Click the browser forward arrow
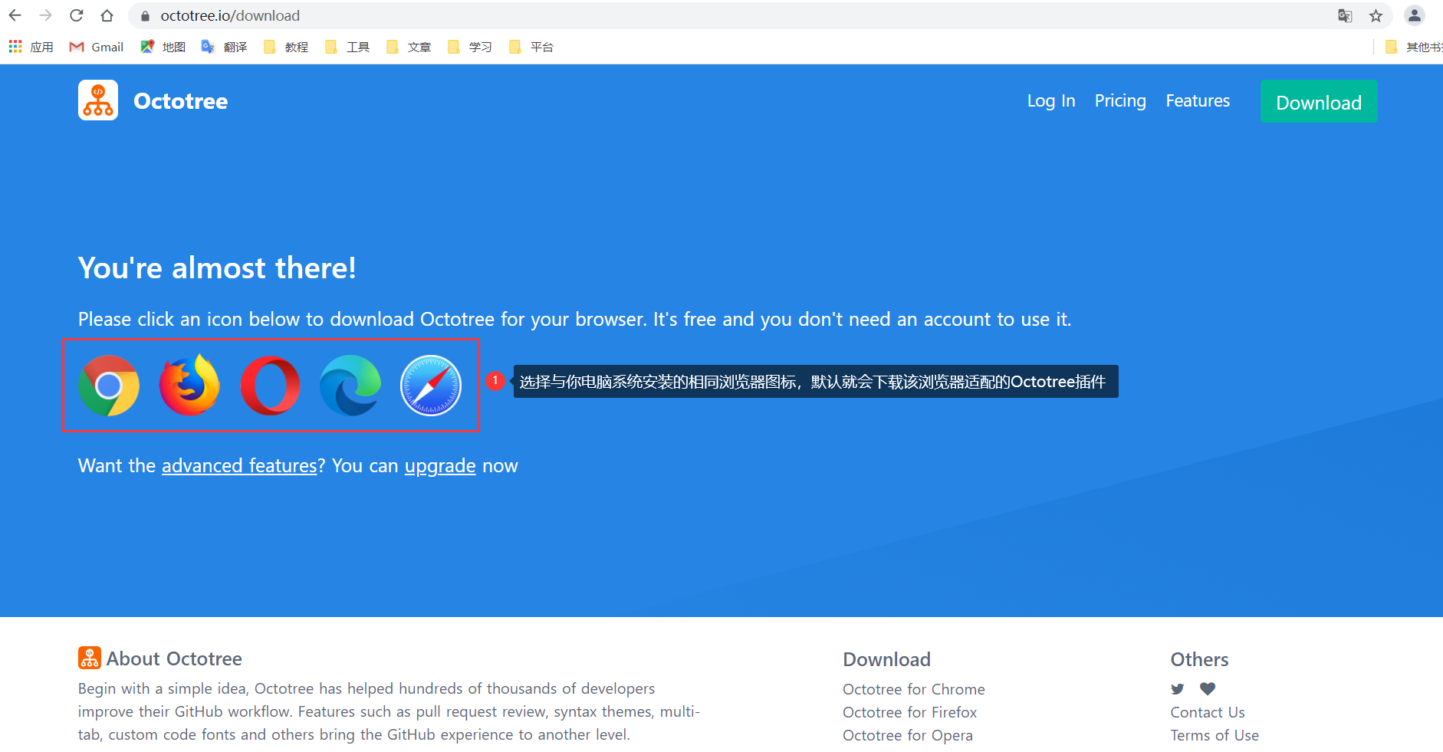The height and width of the screenshot is (752, 1443). point(46,15)
